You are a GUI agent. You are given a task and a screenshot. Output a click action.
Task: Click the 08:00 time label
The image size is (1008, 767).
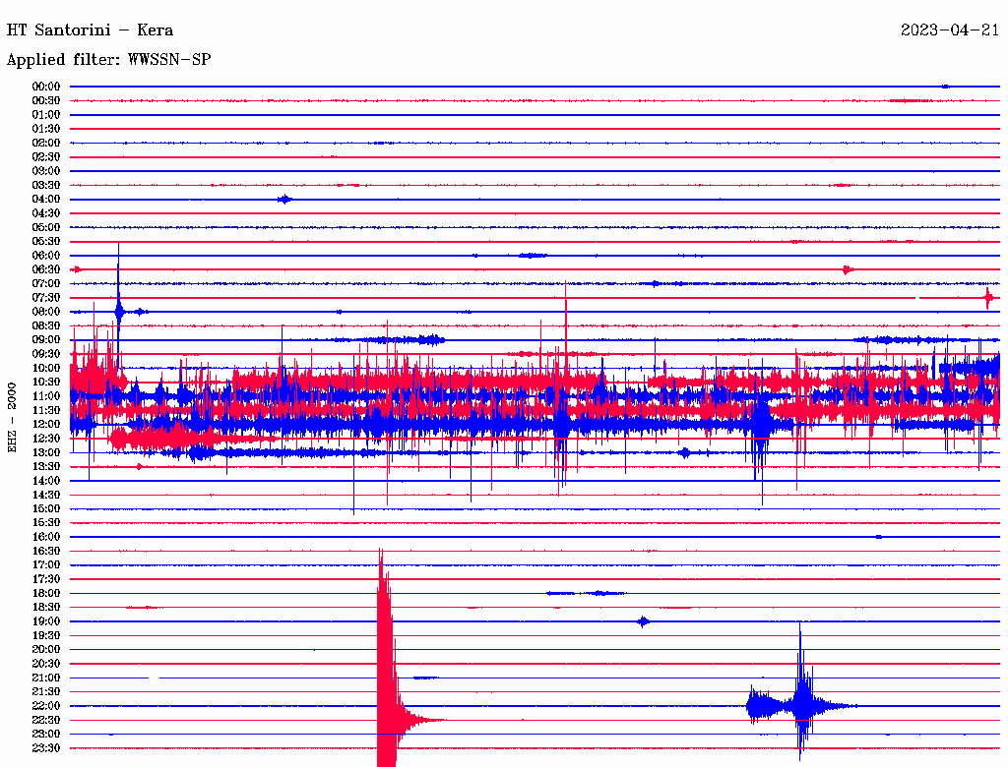pos(46,312)
